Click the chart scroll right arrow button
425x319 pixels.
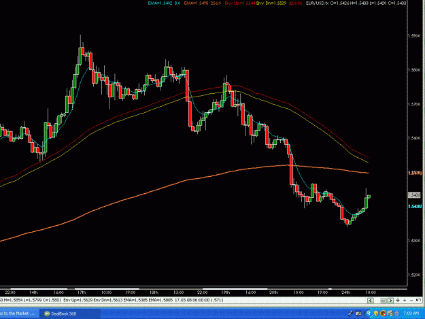(390, 301)
